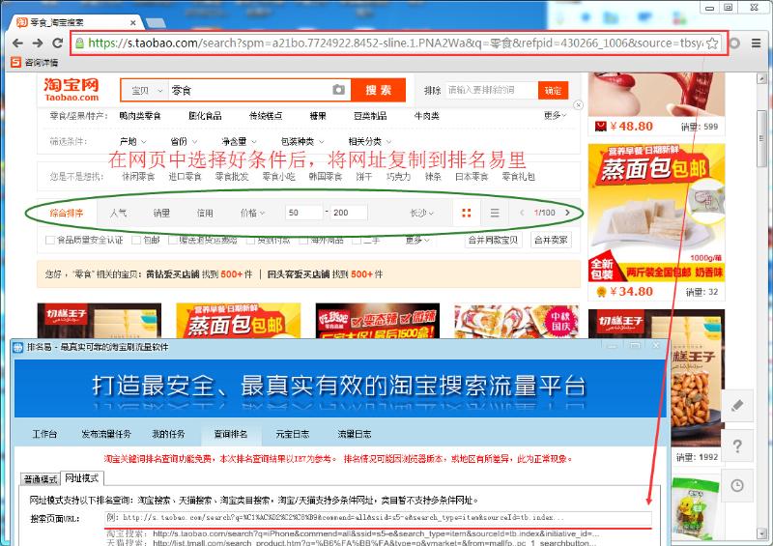The width and height of the screenshot is (773, 546).
Task: Open a new browser tab
Action: coord(156,22)
